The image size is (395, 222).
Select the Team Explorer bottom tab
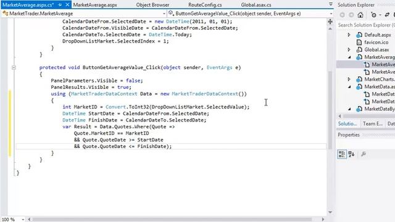373,123
